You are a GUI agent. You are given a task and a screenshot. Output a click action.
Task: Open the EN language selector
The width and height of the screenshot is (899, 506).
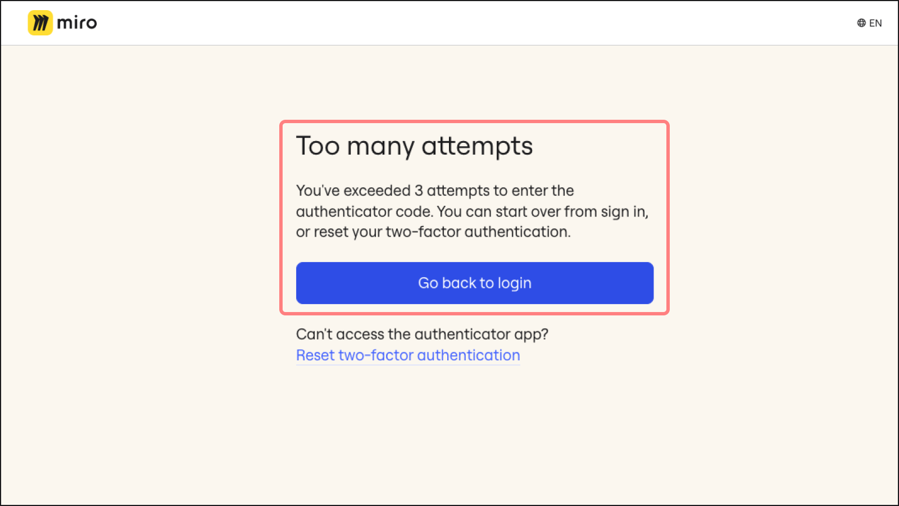875,23
